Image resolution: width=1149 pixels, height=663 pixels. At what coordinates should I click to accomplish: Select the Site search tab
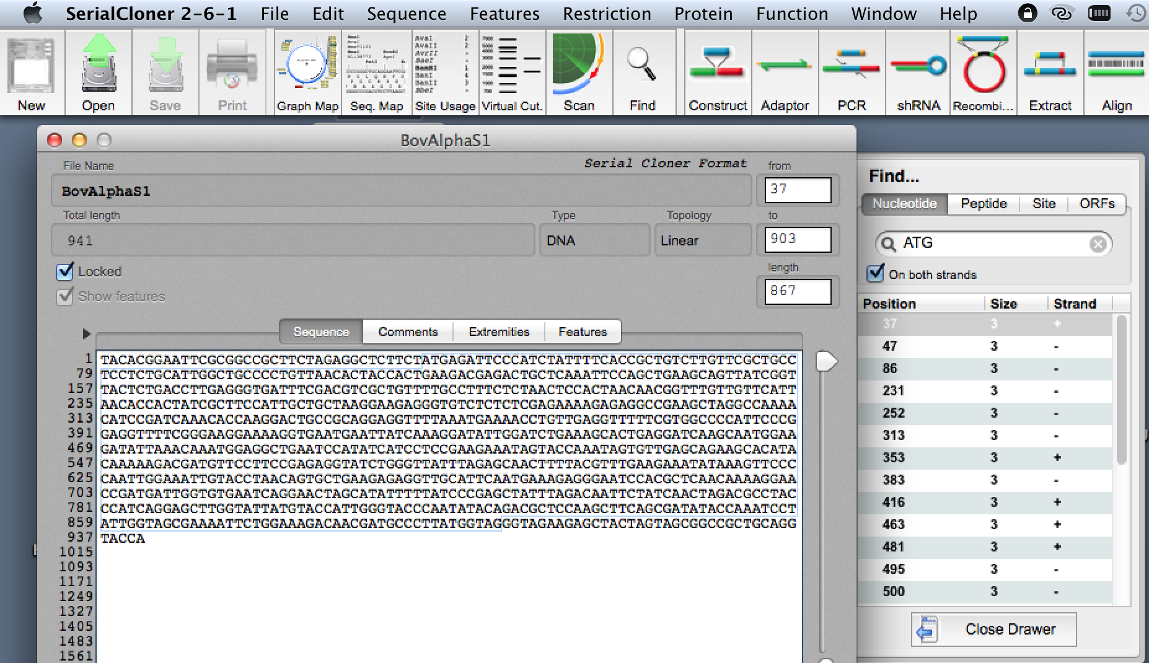click(1044, 204)
